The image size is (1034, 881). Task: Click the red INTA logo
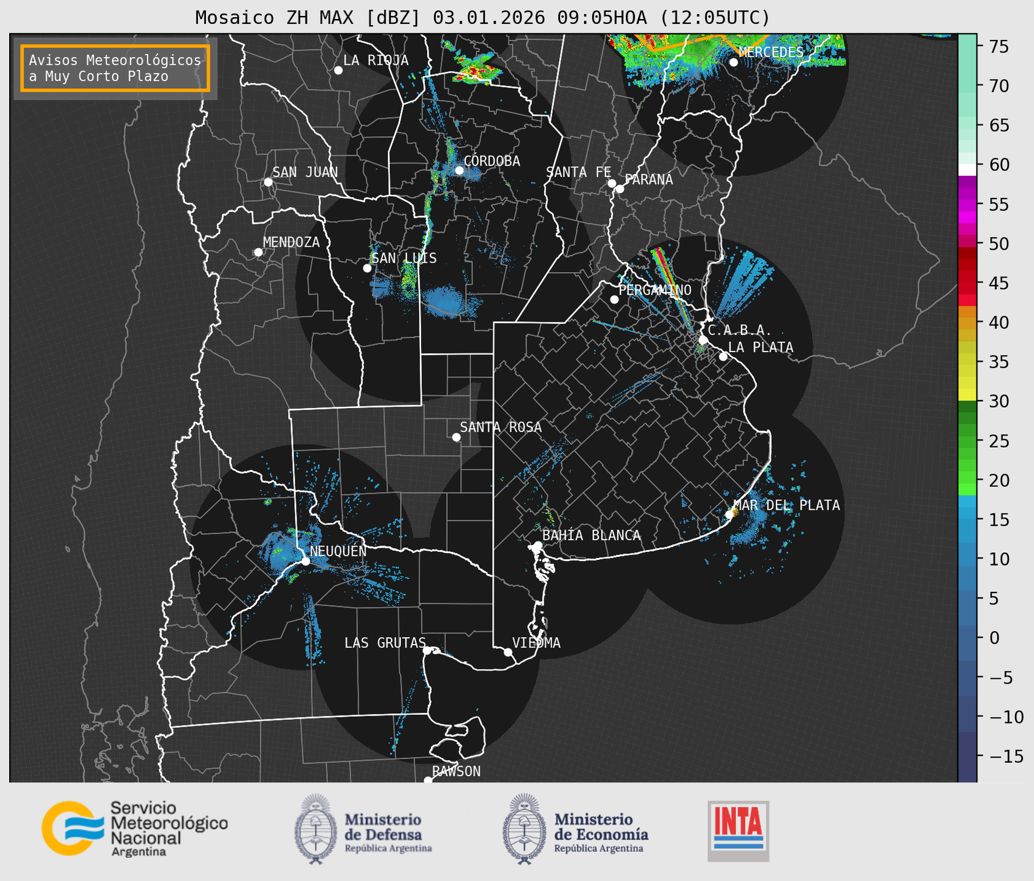coord(738,830)
